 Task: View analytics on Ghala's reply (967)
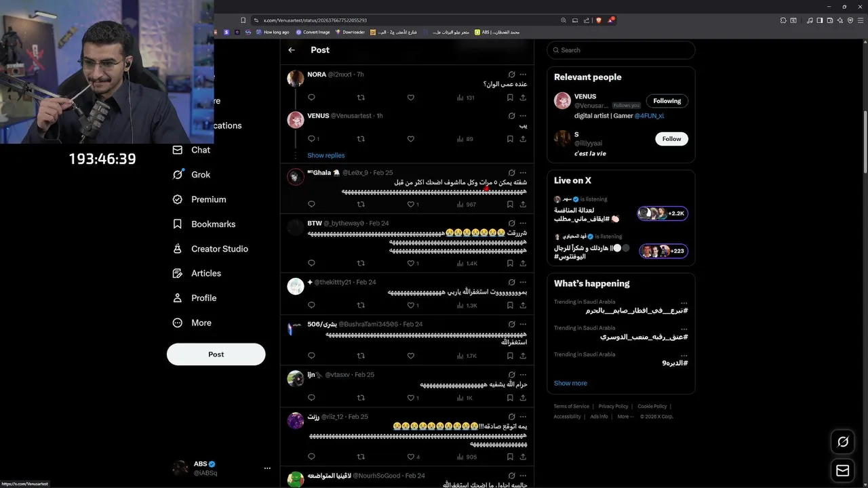tap(467, 204)
